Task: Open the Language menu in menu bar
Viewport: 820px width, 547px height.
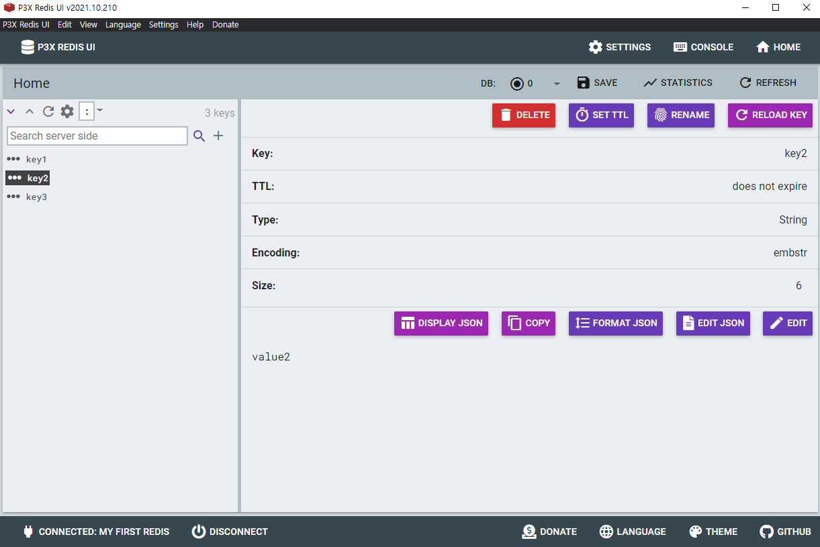Action: 123,25
